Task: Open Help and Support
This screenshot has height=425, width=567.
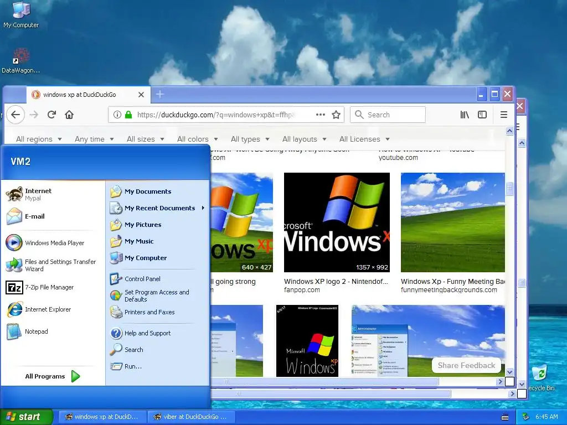Action: tap(158, 333)
